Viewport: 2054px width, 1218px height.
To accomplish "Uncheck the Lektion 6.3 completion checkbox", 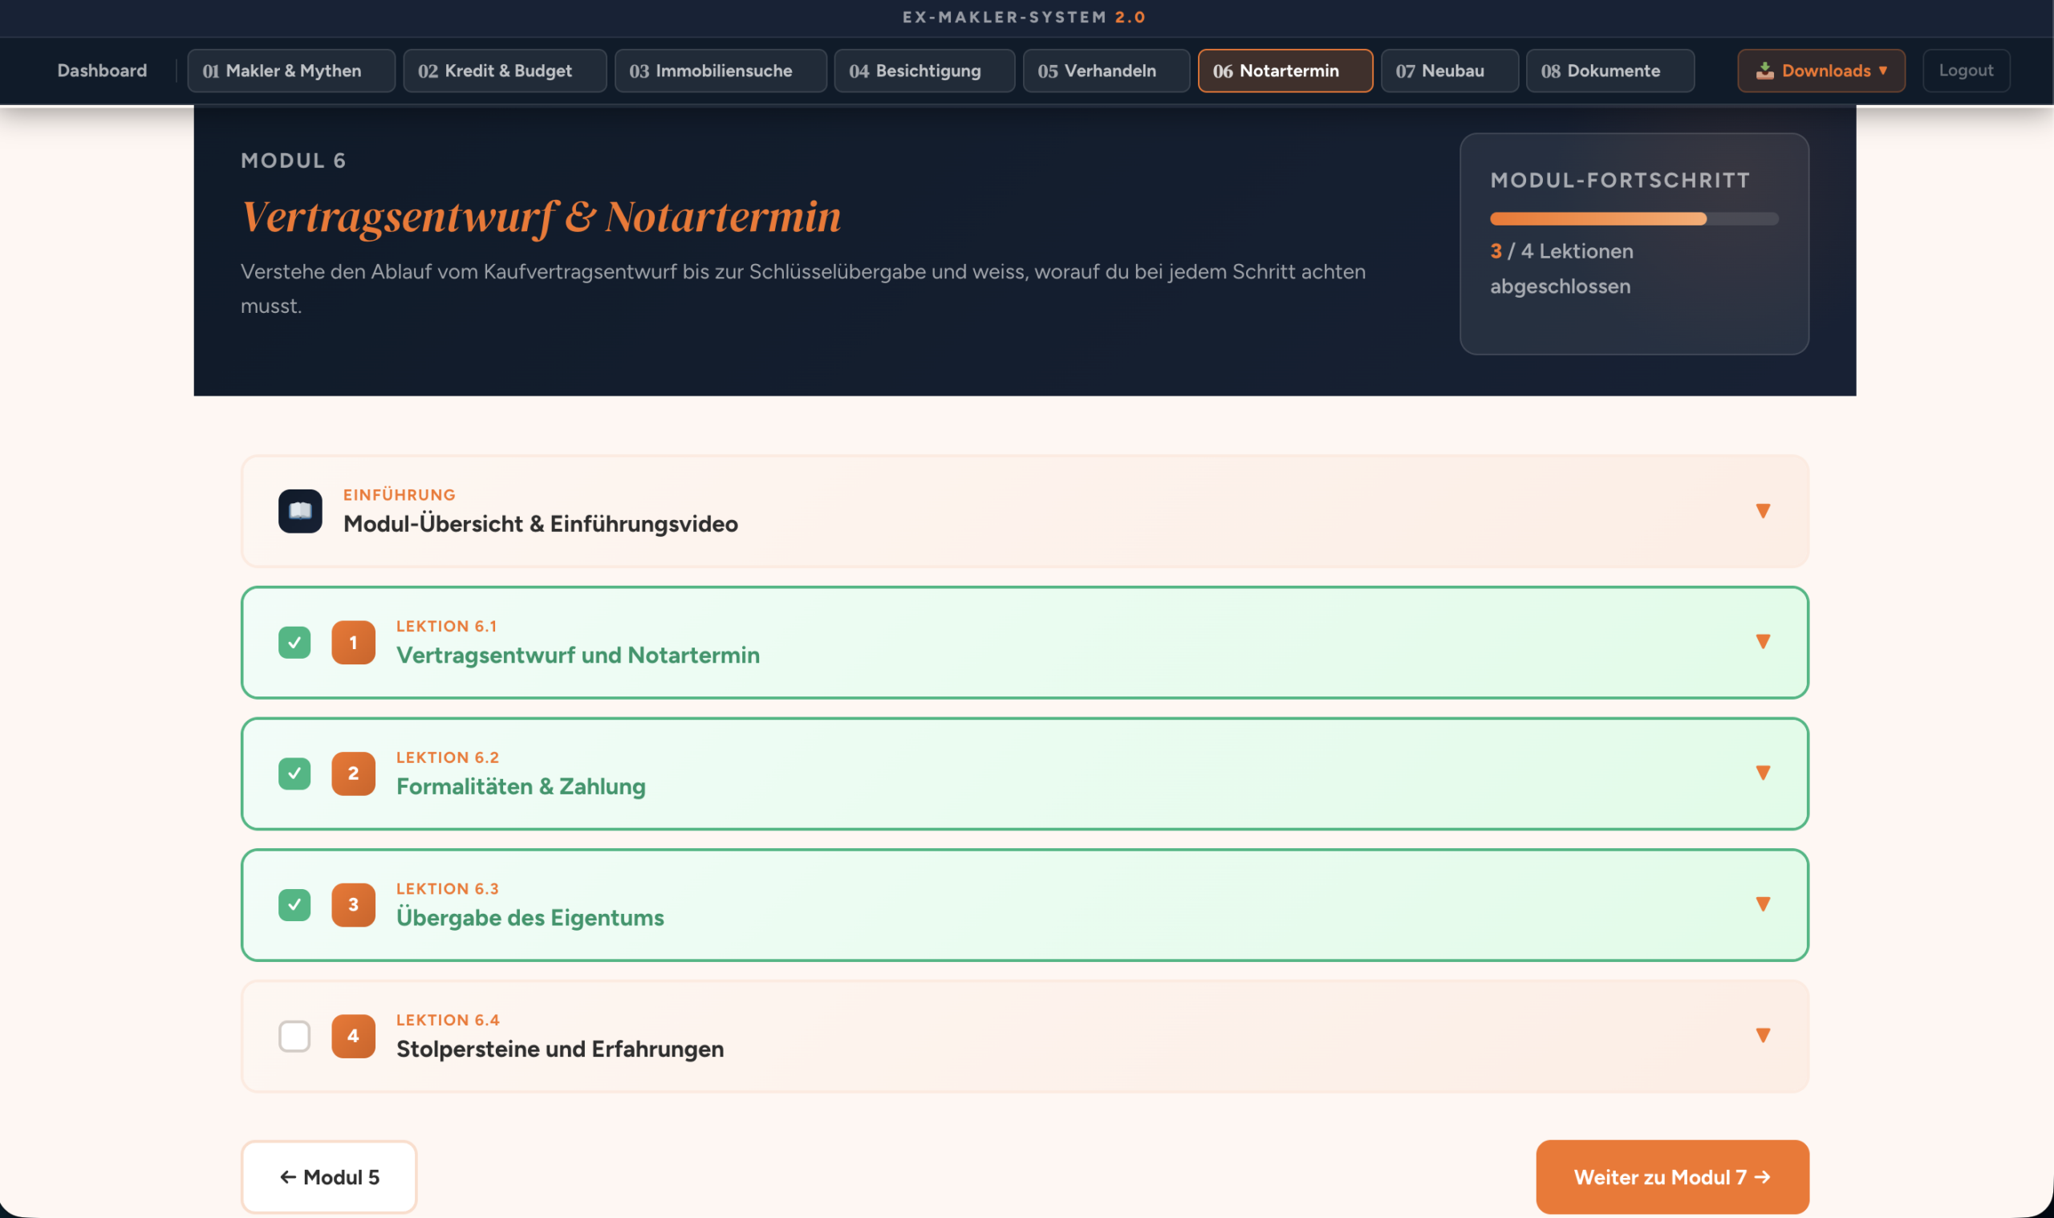I will [294, 904].
